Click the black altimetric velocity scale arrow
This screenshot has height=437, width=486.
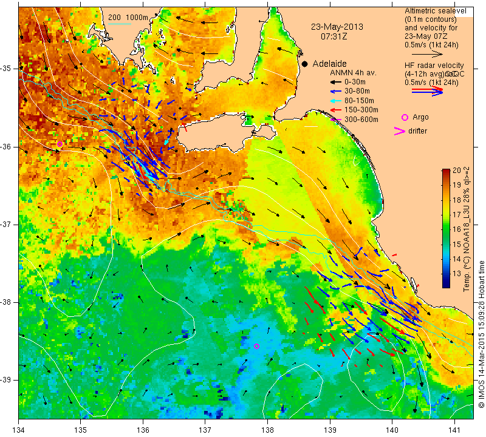tap(427, 54)
